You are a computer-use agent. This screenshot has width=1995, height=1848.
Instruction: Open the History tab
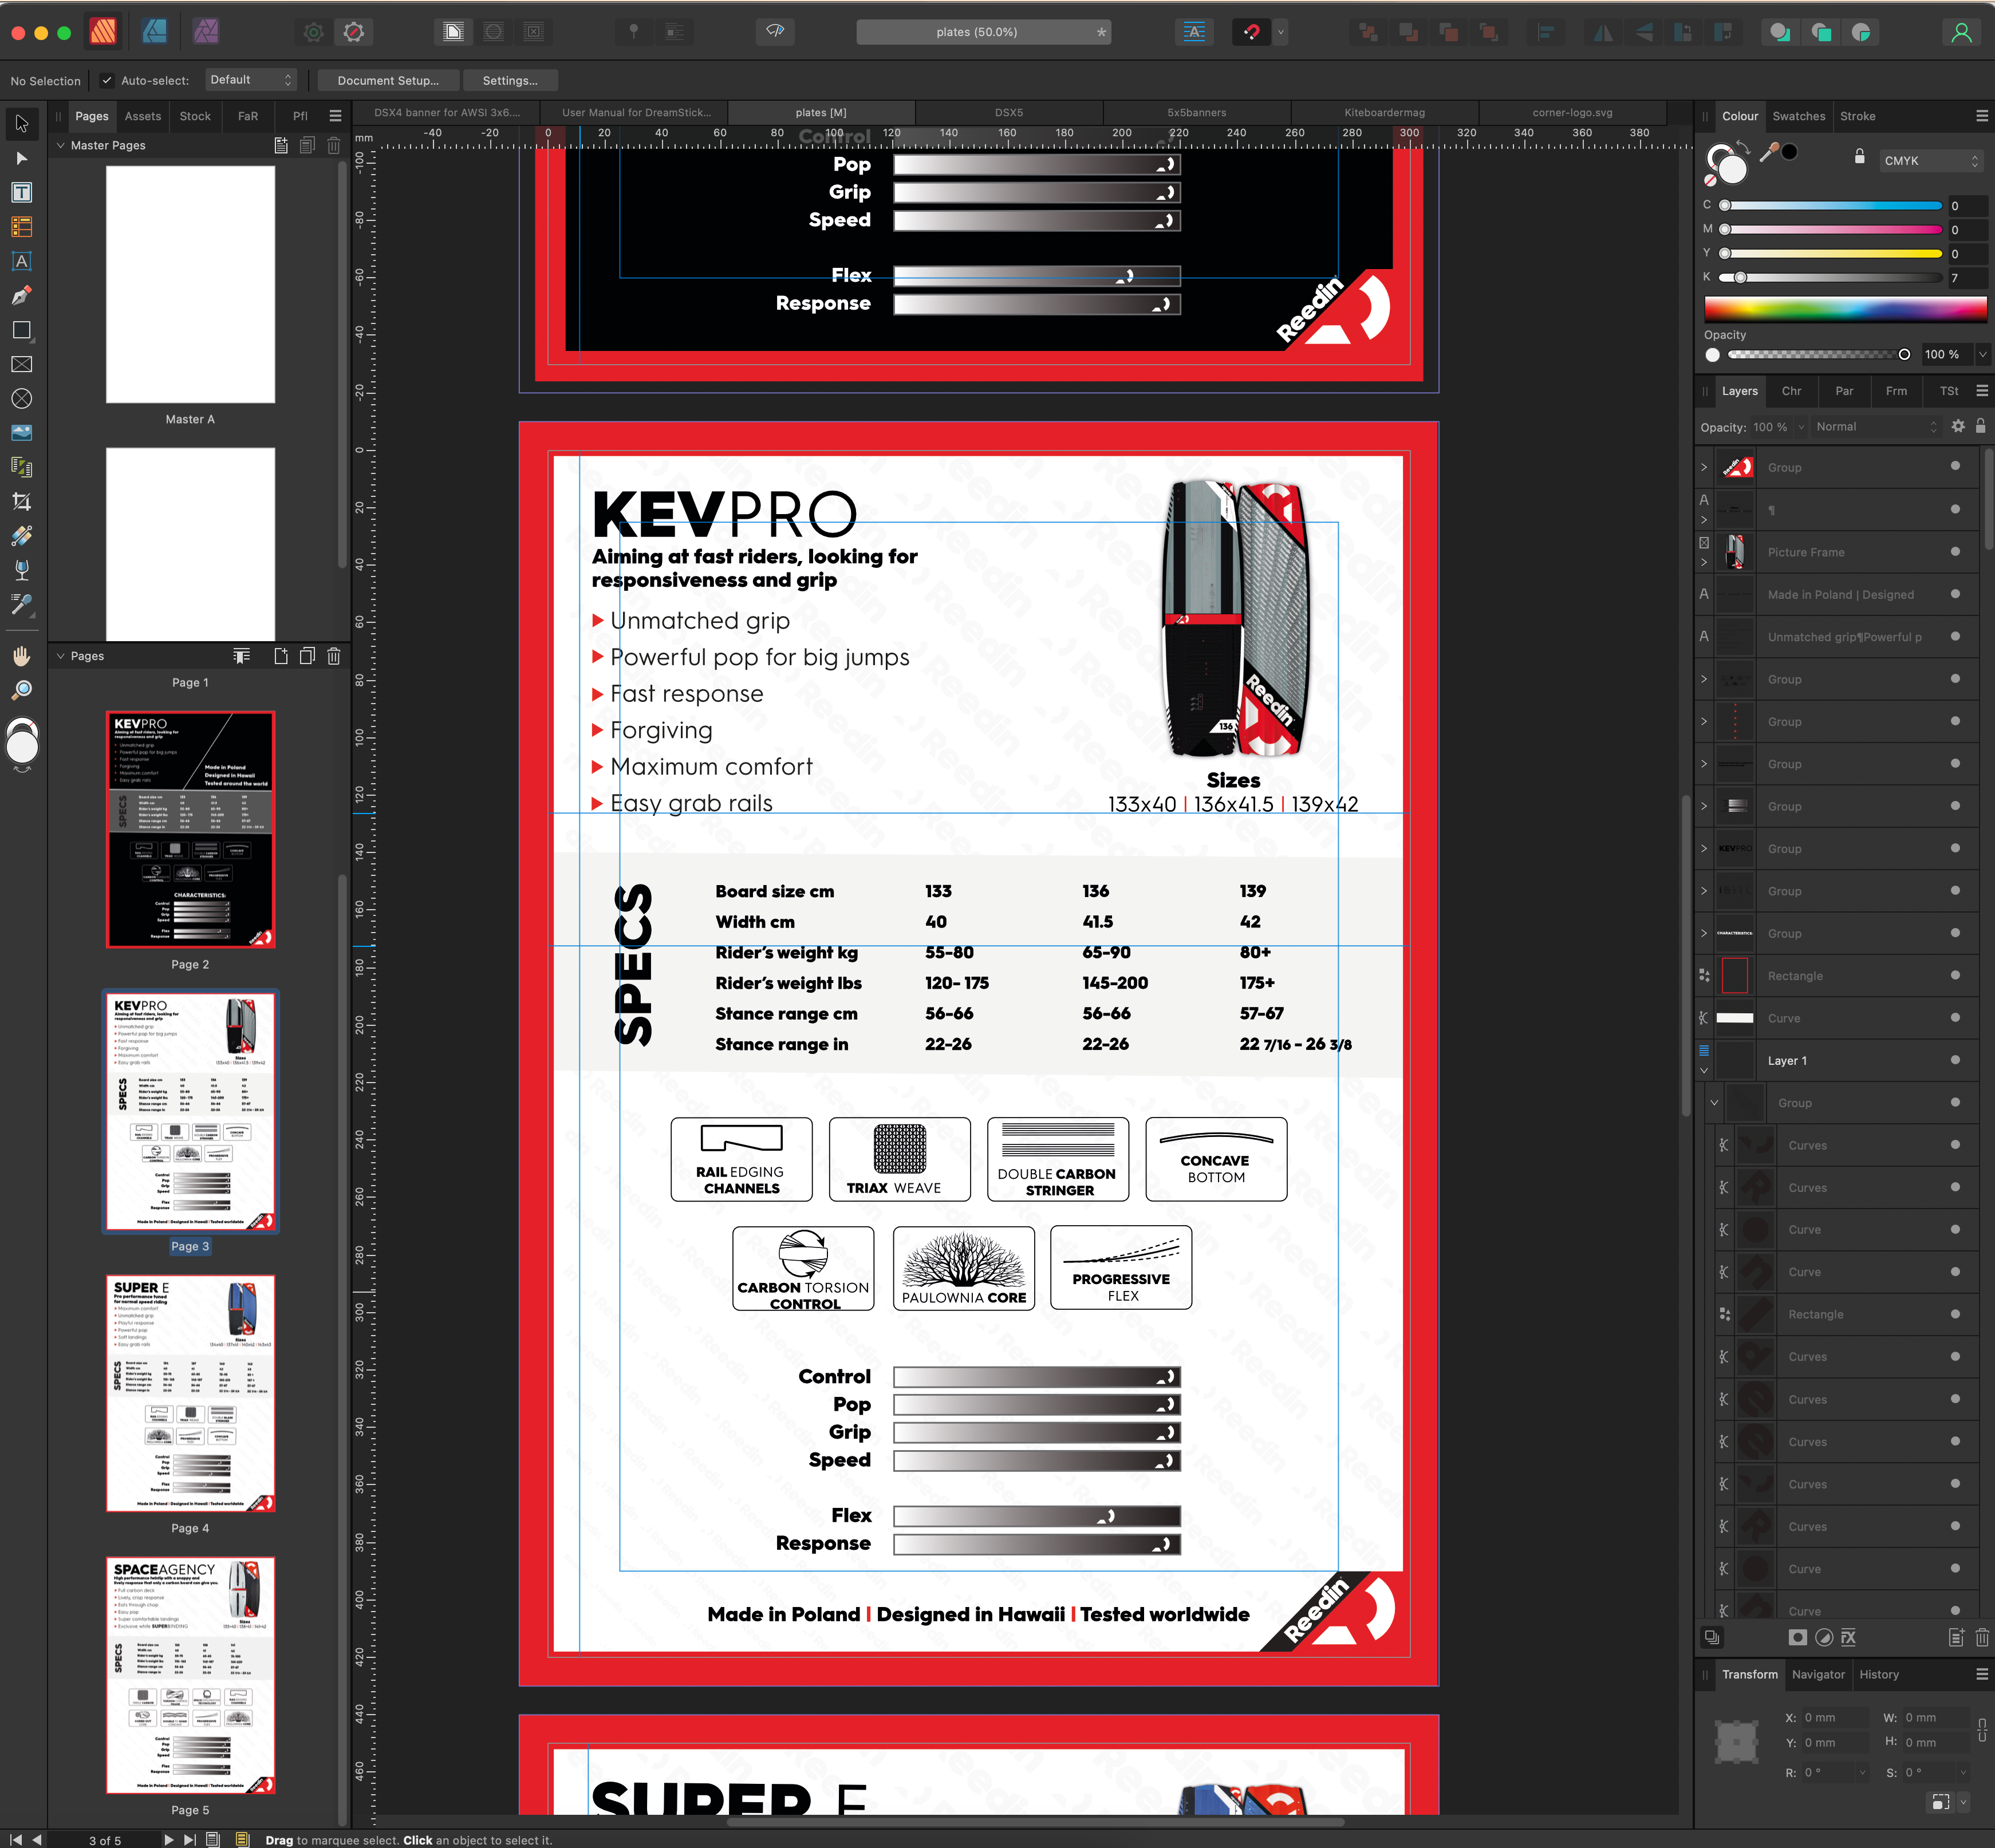(x=1878, y=1674)
